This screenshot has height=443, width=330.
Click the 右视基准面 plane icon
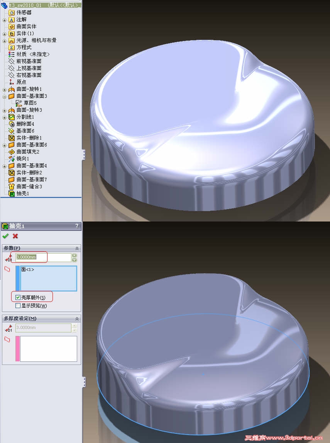pyautogui.click(x=12, y=75)
